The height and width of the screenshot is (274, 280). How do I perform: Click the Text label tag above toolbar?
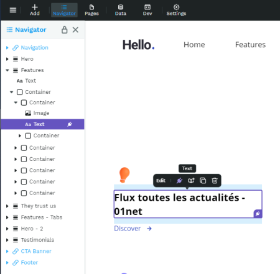point(187,168)
